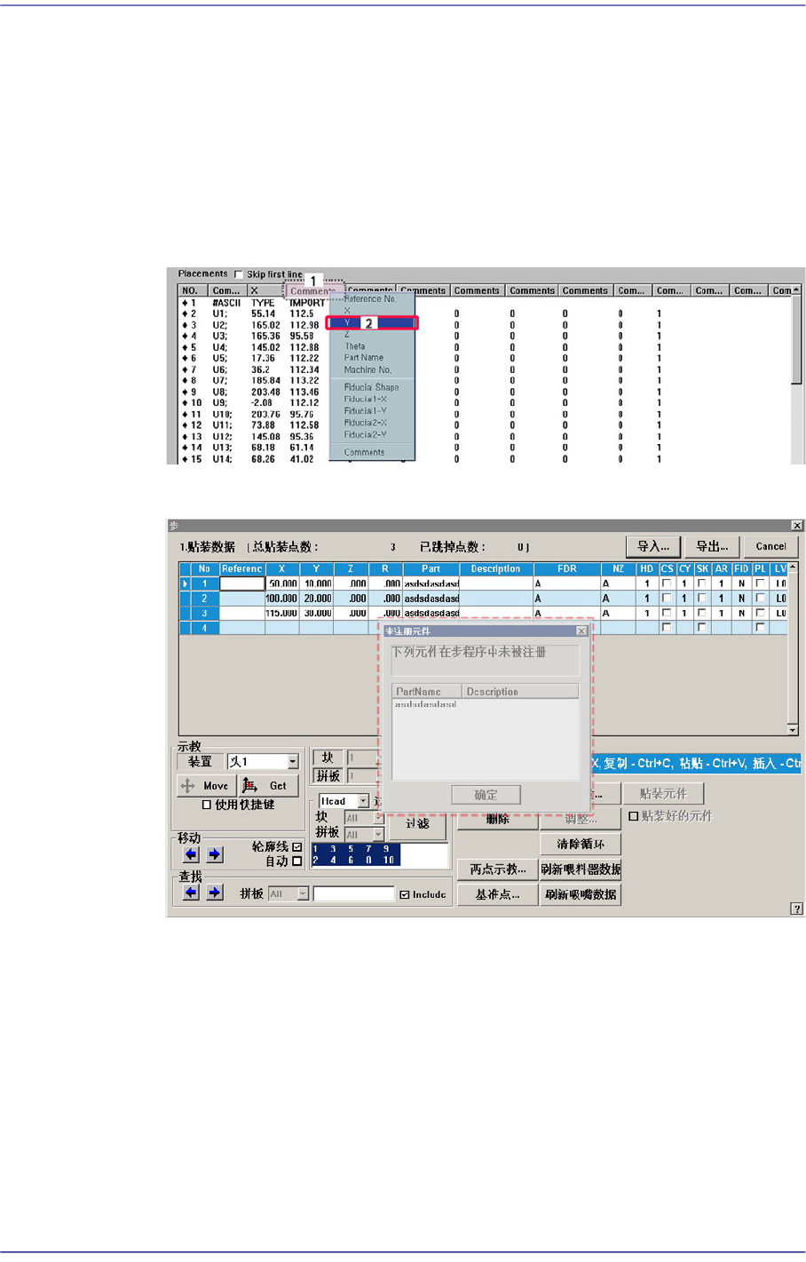Click the 删除 delete button
806x1262 pixels.
point(497,819)
